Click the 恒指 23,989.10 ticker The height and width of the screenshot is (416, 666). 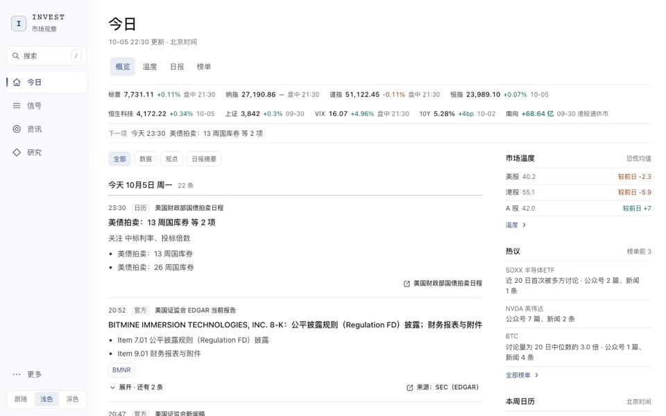click(499, 95)
